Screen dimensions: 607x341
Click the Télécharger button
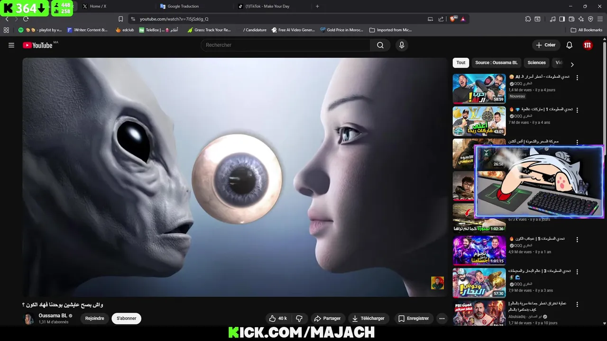coord(368,318)
